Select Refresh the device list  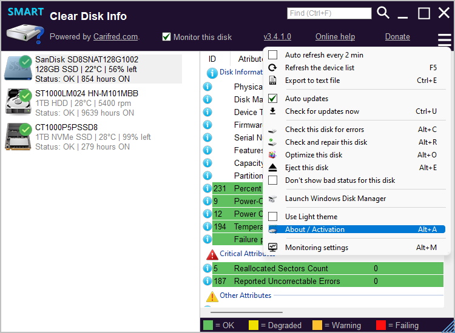pos(357,67)
